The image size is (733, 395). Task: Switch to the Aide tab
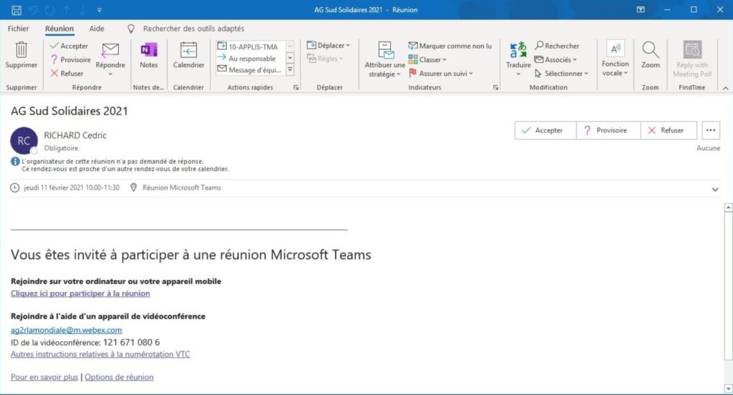coord(97,29)
